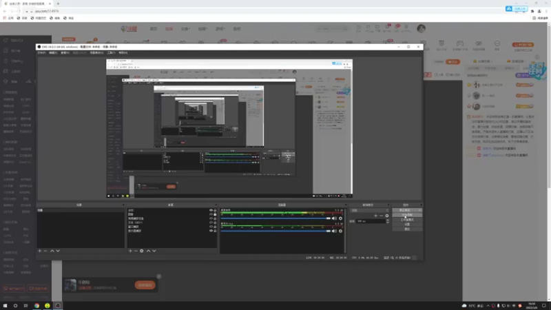The height and width of the screenshot is (310, 551).
Task: Open the desktop audio (桌面音频) gear settings
Action: 340,218
